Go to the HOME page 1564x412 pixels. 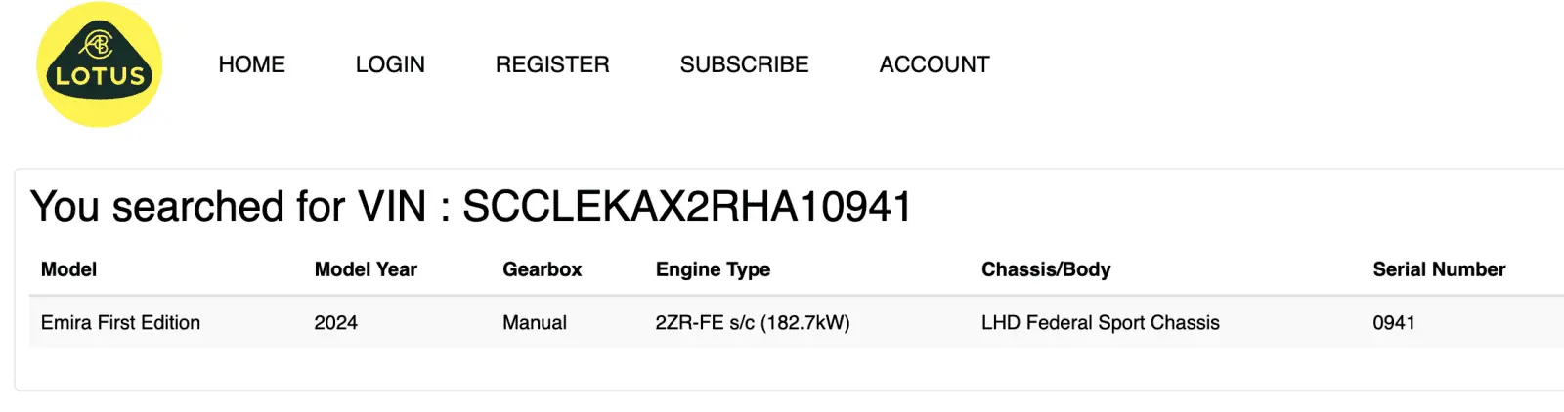[251, 64]
